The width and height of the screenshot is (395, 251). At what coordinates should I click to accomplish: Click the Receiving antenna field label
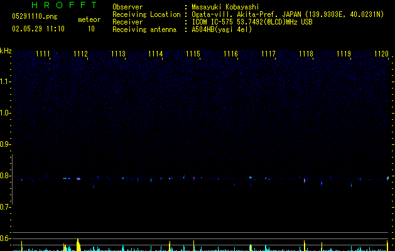(144, 29)
